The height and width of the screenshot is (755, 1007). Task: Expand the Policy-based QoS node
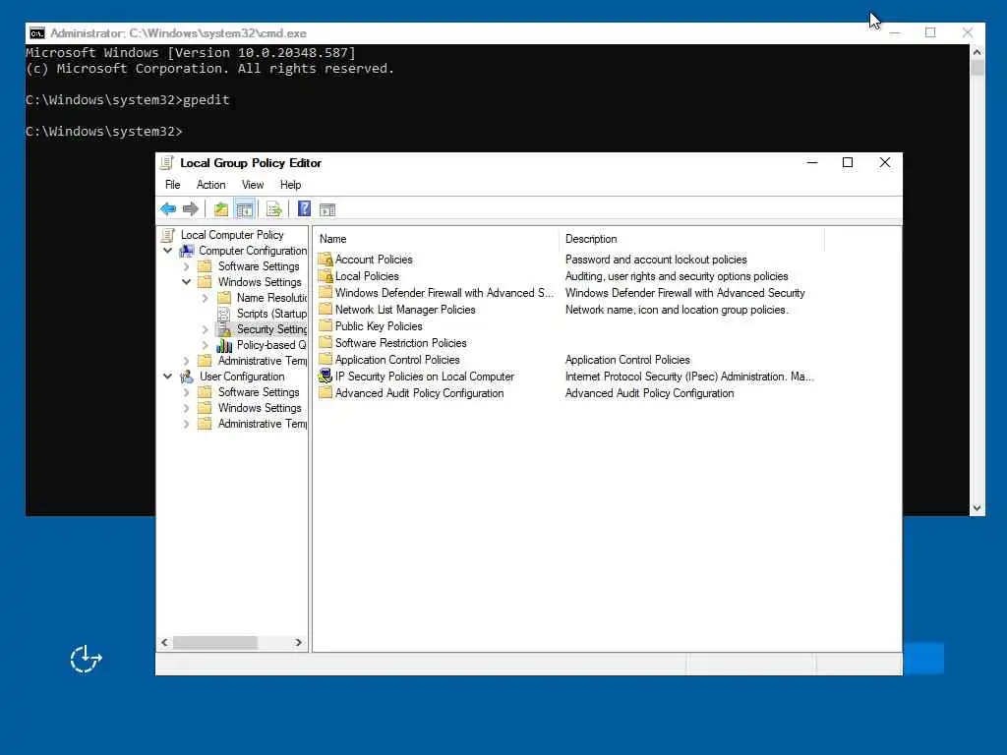[205, 345]
